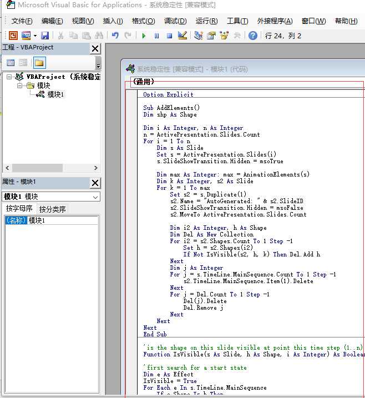The image size is (365, 398).
Task: Click the Paste clipboard icon
Action: (x=86, y=36)
